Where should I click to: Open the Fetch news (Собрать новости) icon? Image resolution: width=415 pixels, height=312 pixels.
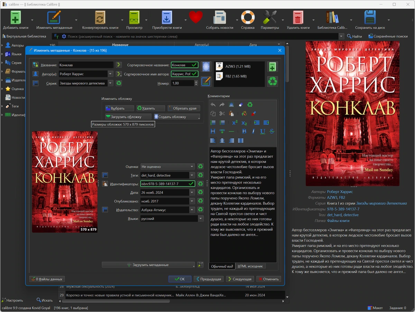(x=220, y=17)
